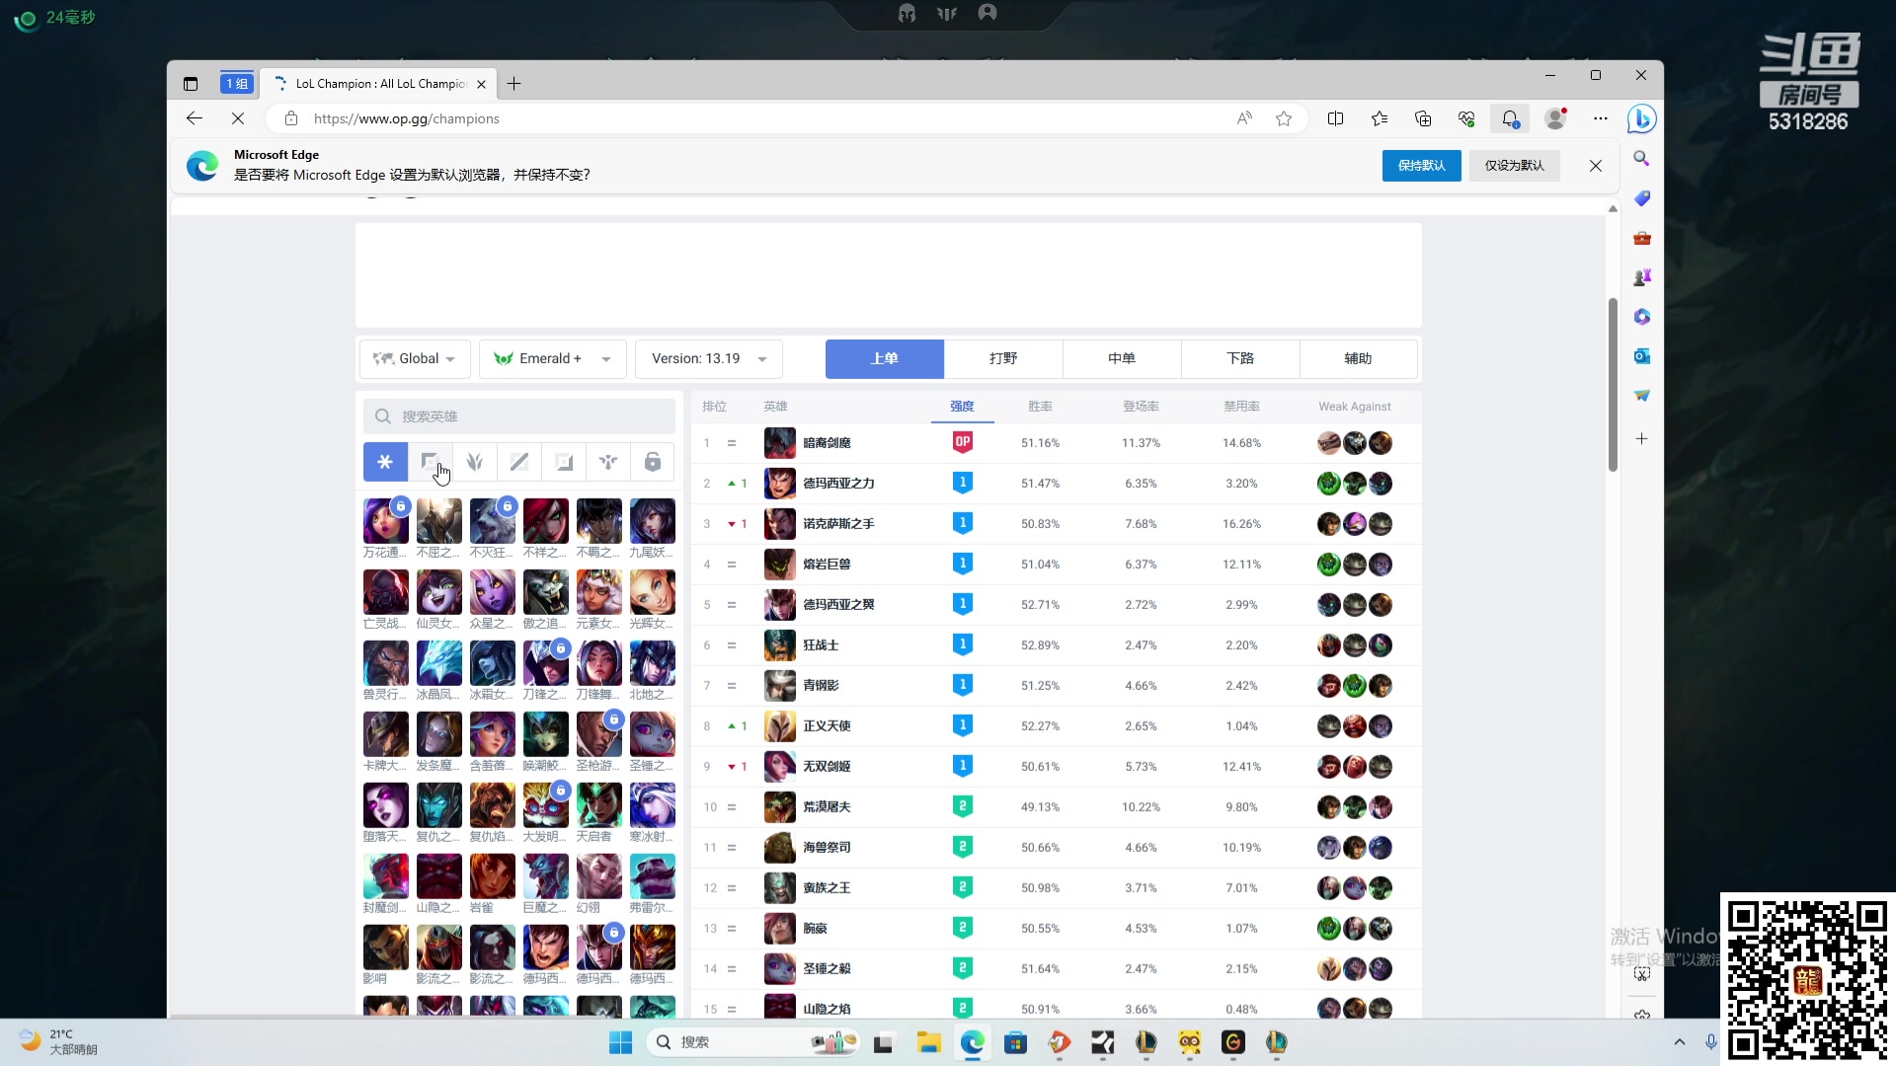Viewport: 1896px width, 1066px height.
Task: Open the Edge sidebar search tool
Action: (x=1641, y=158)
